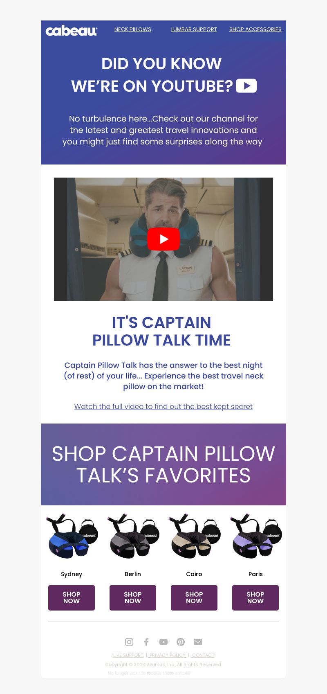Open Neck Pillows menu link
The width and height of the screenshot is (327, 694).
[133, 29]
